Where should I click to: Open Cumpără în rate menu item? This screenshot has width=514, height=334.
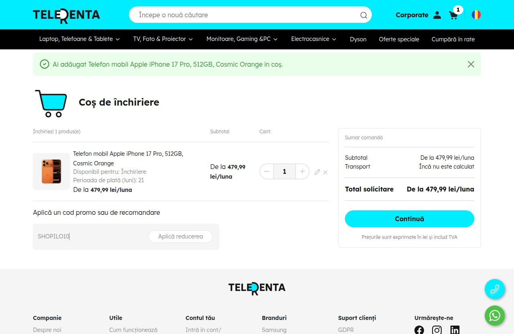[x=453, y=39]
